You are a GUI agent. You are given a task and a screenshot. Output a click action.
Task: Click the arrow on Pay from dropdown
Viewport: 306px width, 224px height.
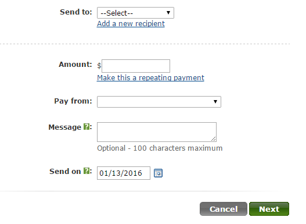tap(215, 102)
